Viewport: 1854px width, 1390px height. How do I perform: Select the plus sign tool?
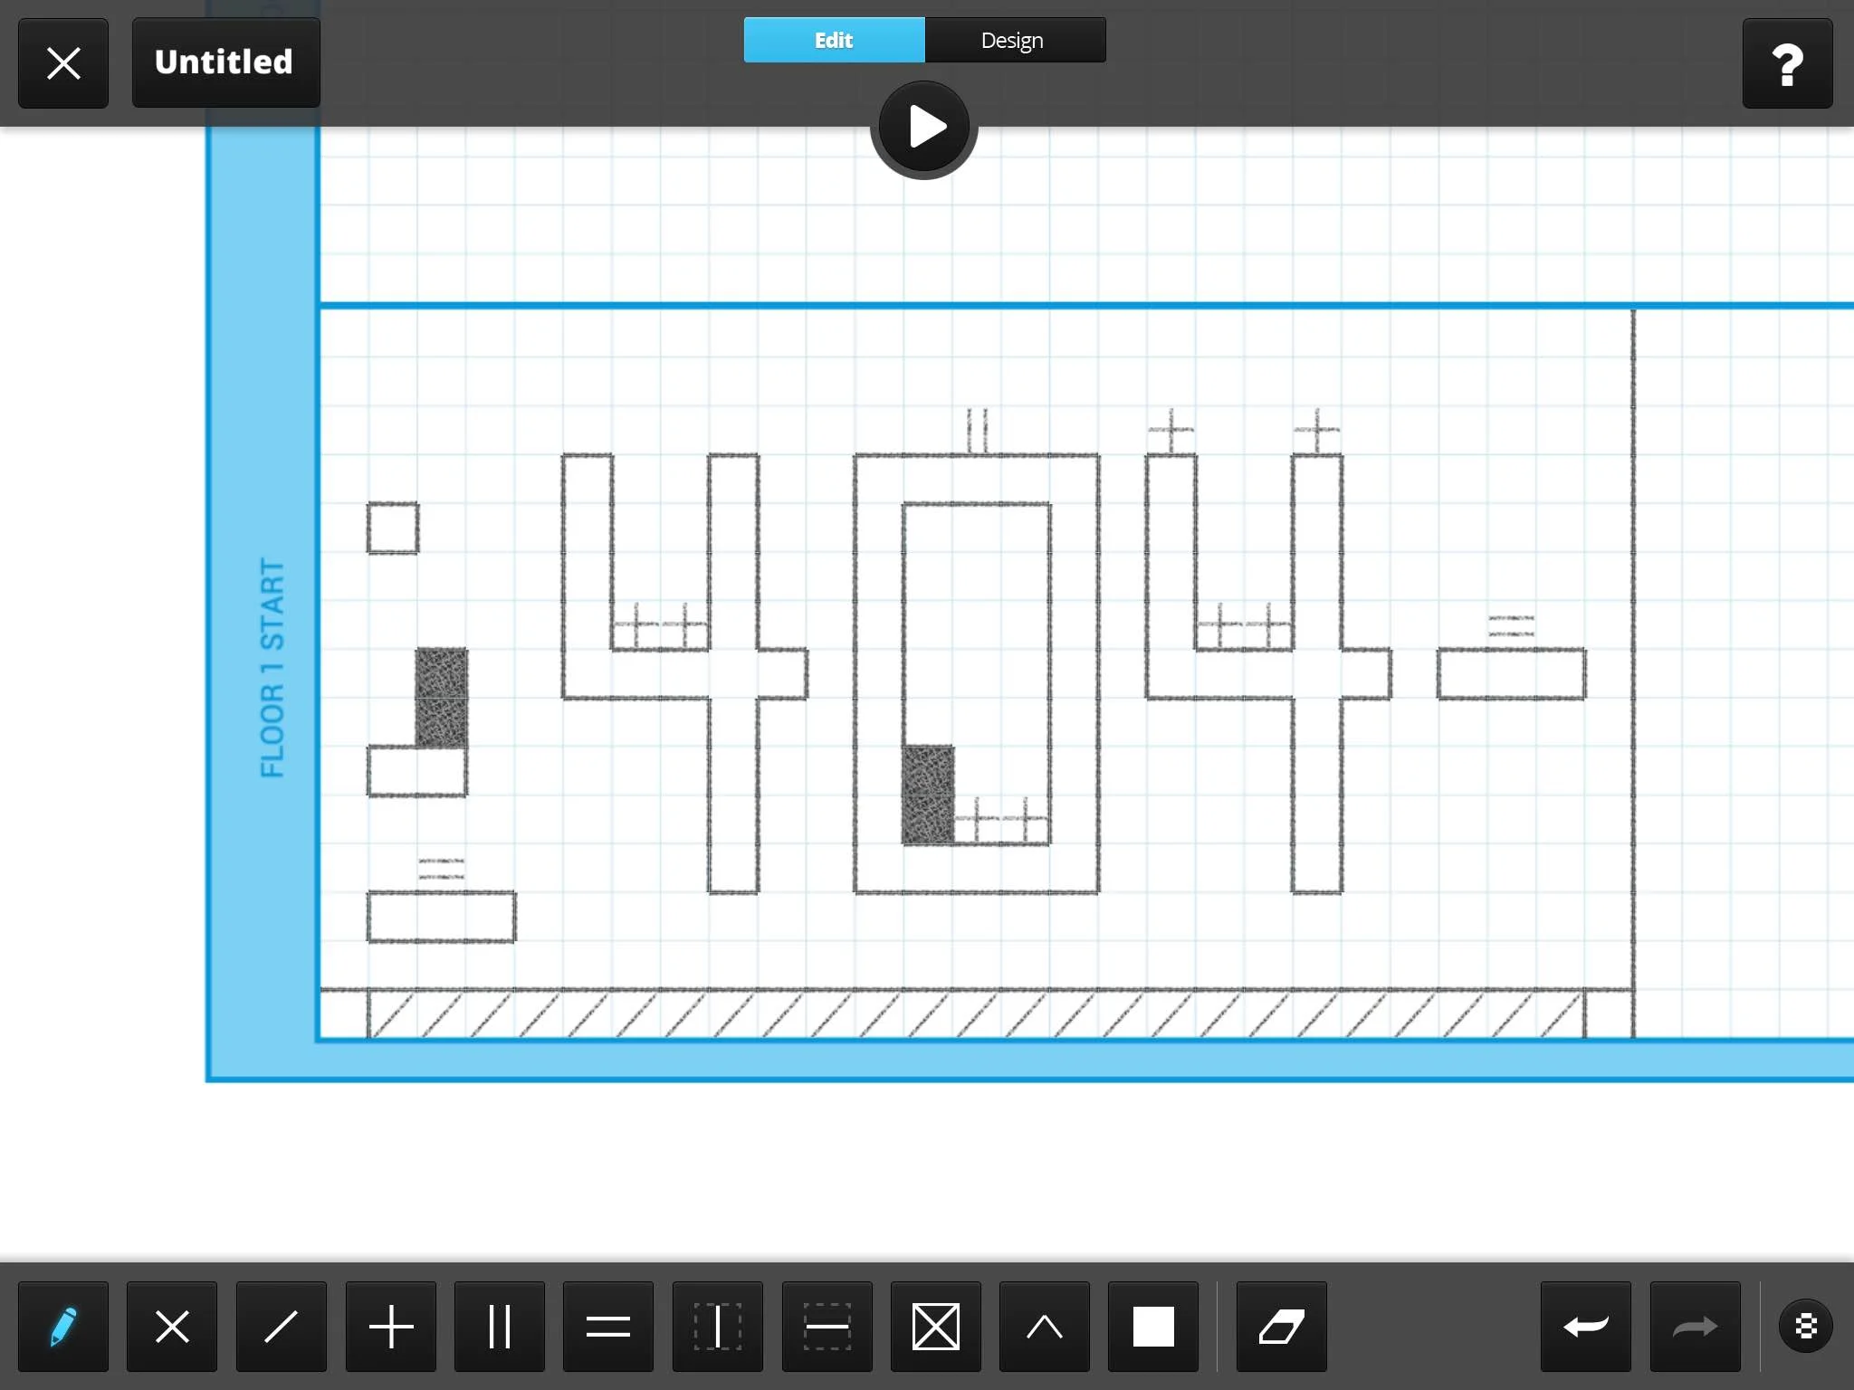390,1327
